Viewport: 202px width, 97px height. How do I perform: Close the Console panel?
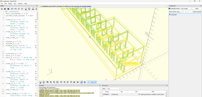point(100,85)
